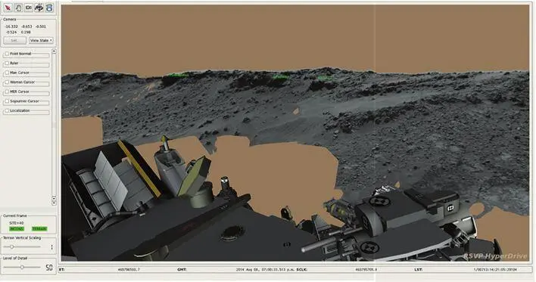Activate the camera view tool
536x282 pixels.
tap(29, 8)
